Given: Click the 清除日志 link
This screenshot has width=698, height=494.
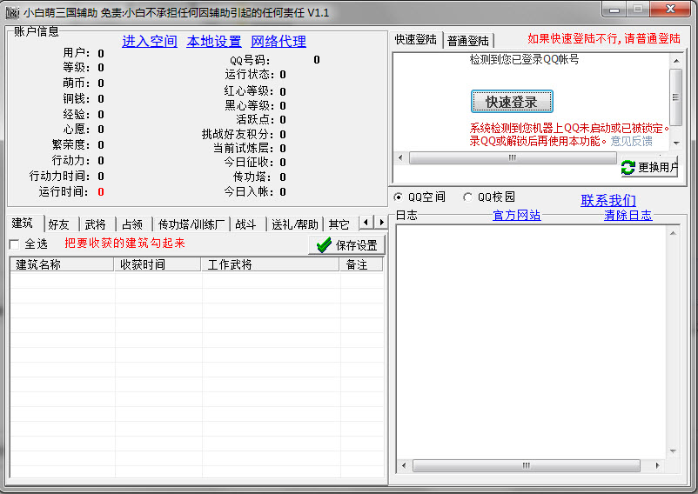Looking at the screenshot, I should click(628, 215).
